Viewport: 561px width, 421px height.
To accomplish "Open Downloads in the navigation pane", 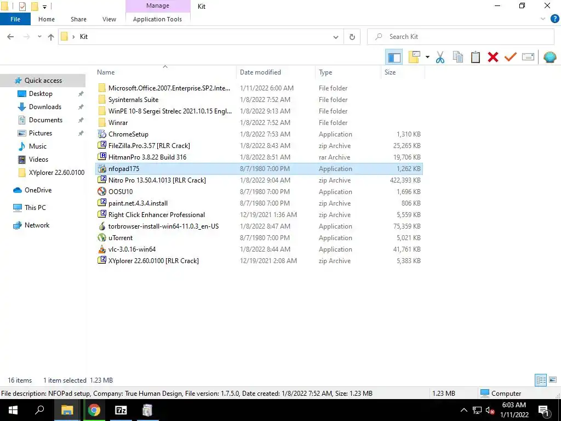I will tap(45, 107).
